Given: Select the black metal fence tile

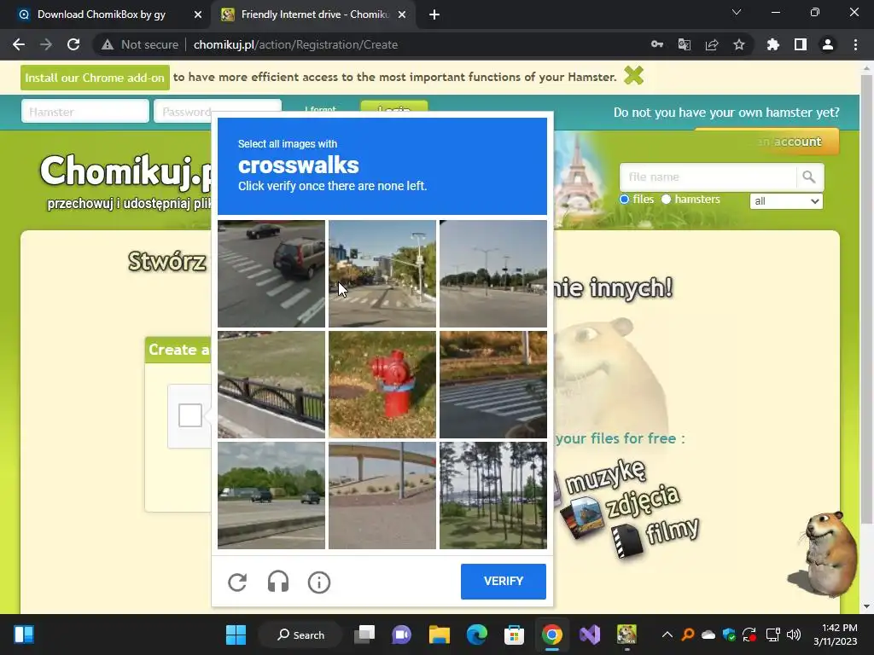Looking at the screenshot, I should point(271,385).
